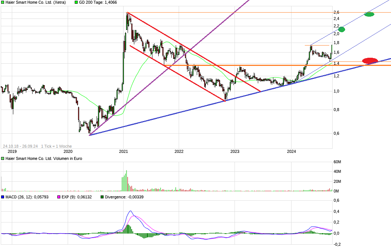Screen dimensions: 391x248
Task: Click the 2022 label on the time axis
Action: tap(179, 152)
